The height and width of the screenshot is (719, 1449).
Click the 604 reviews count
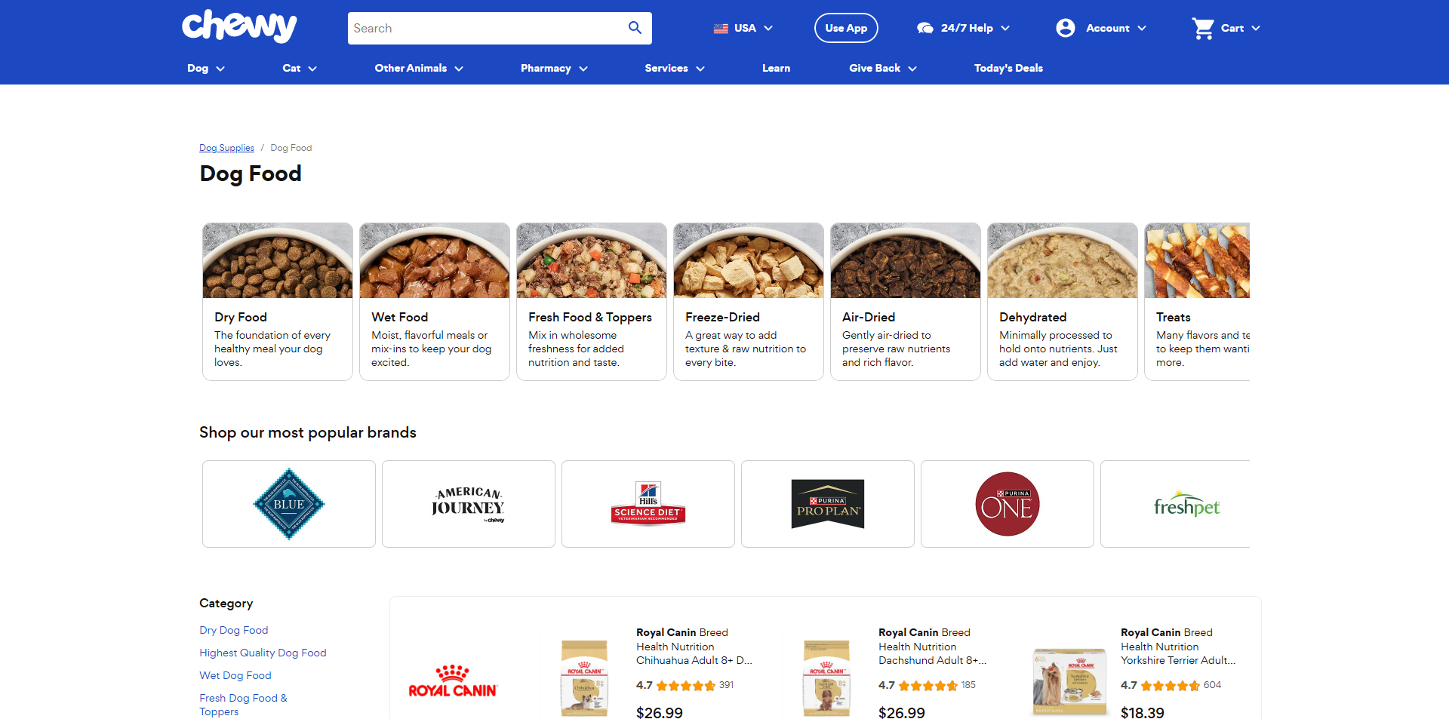click(x=1212, y=685)
